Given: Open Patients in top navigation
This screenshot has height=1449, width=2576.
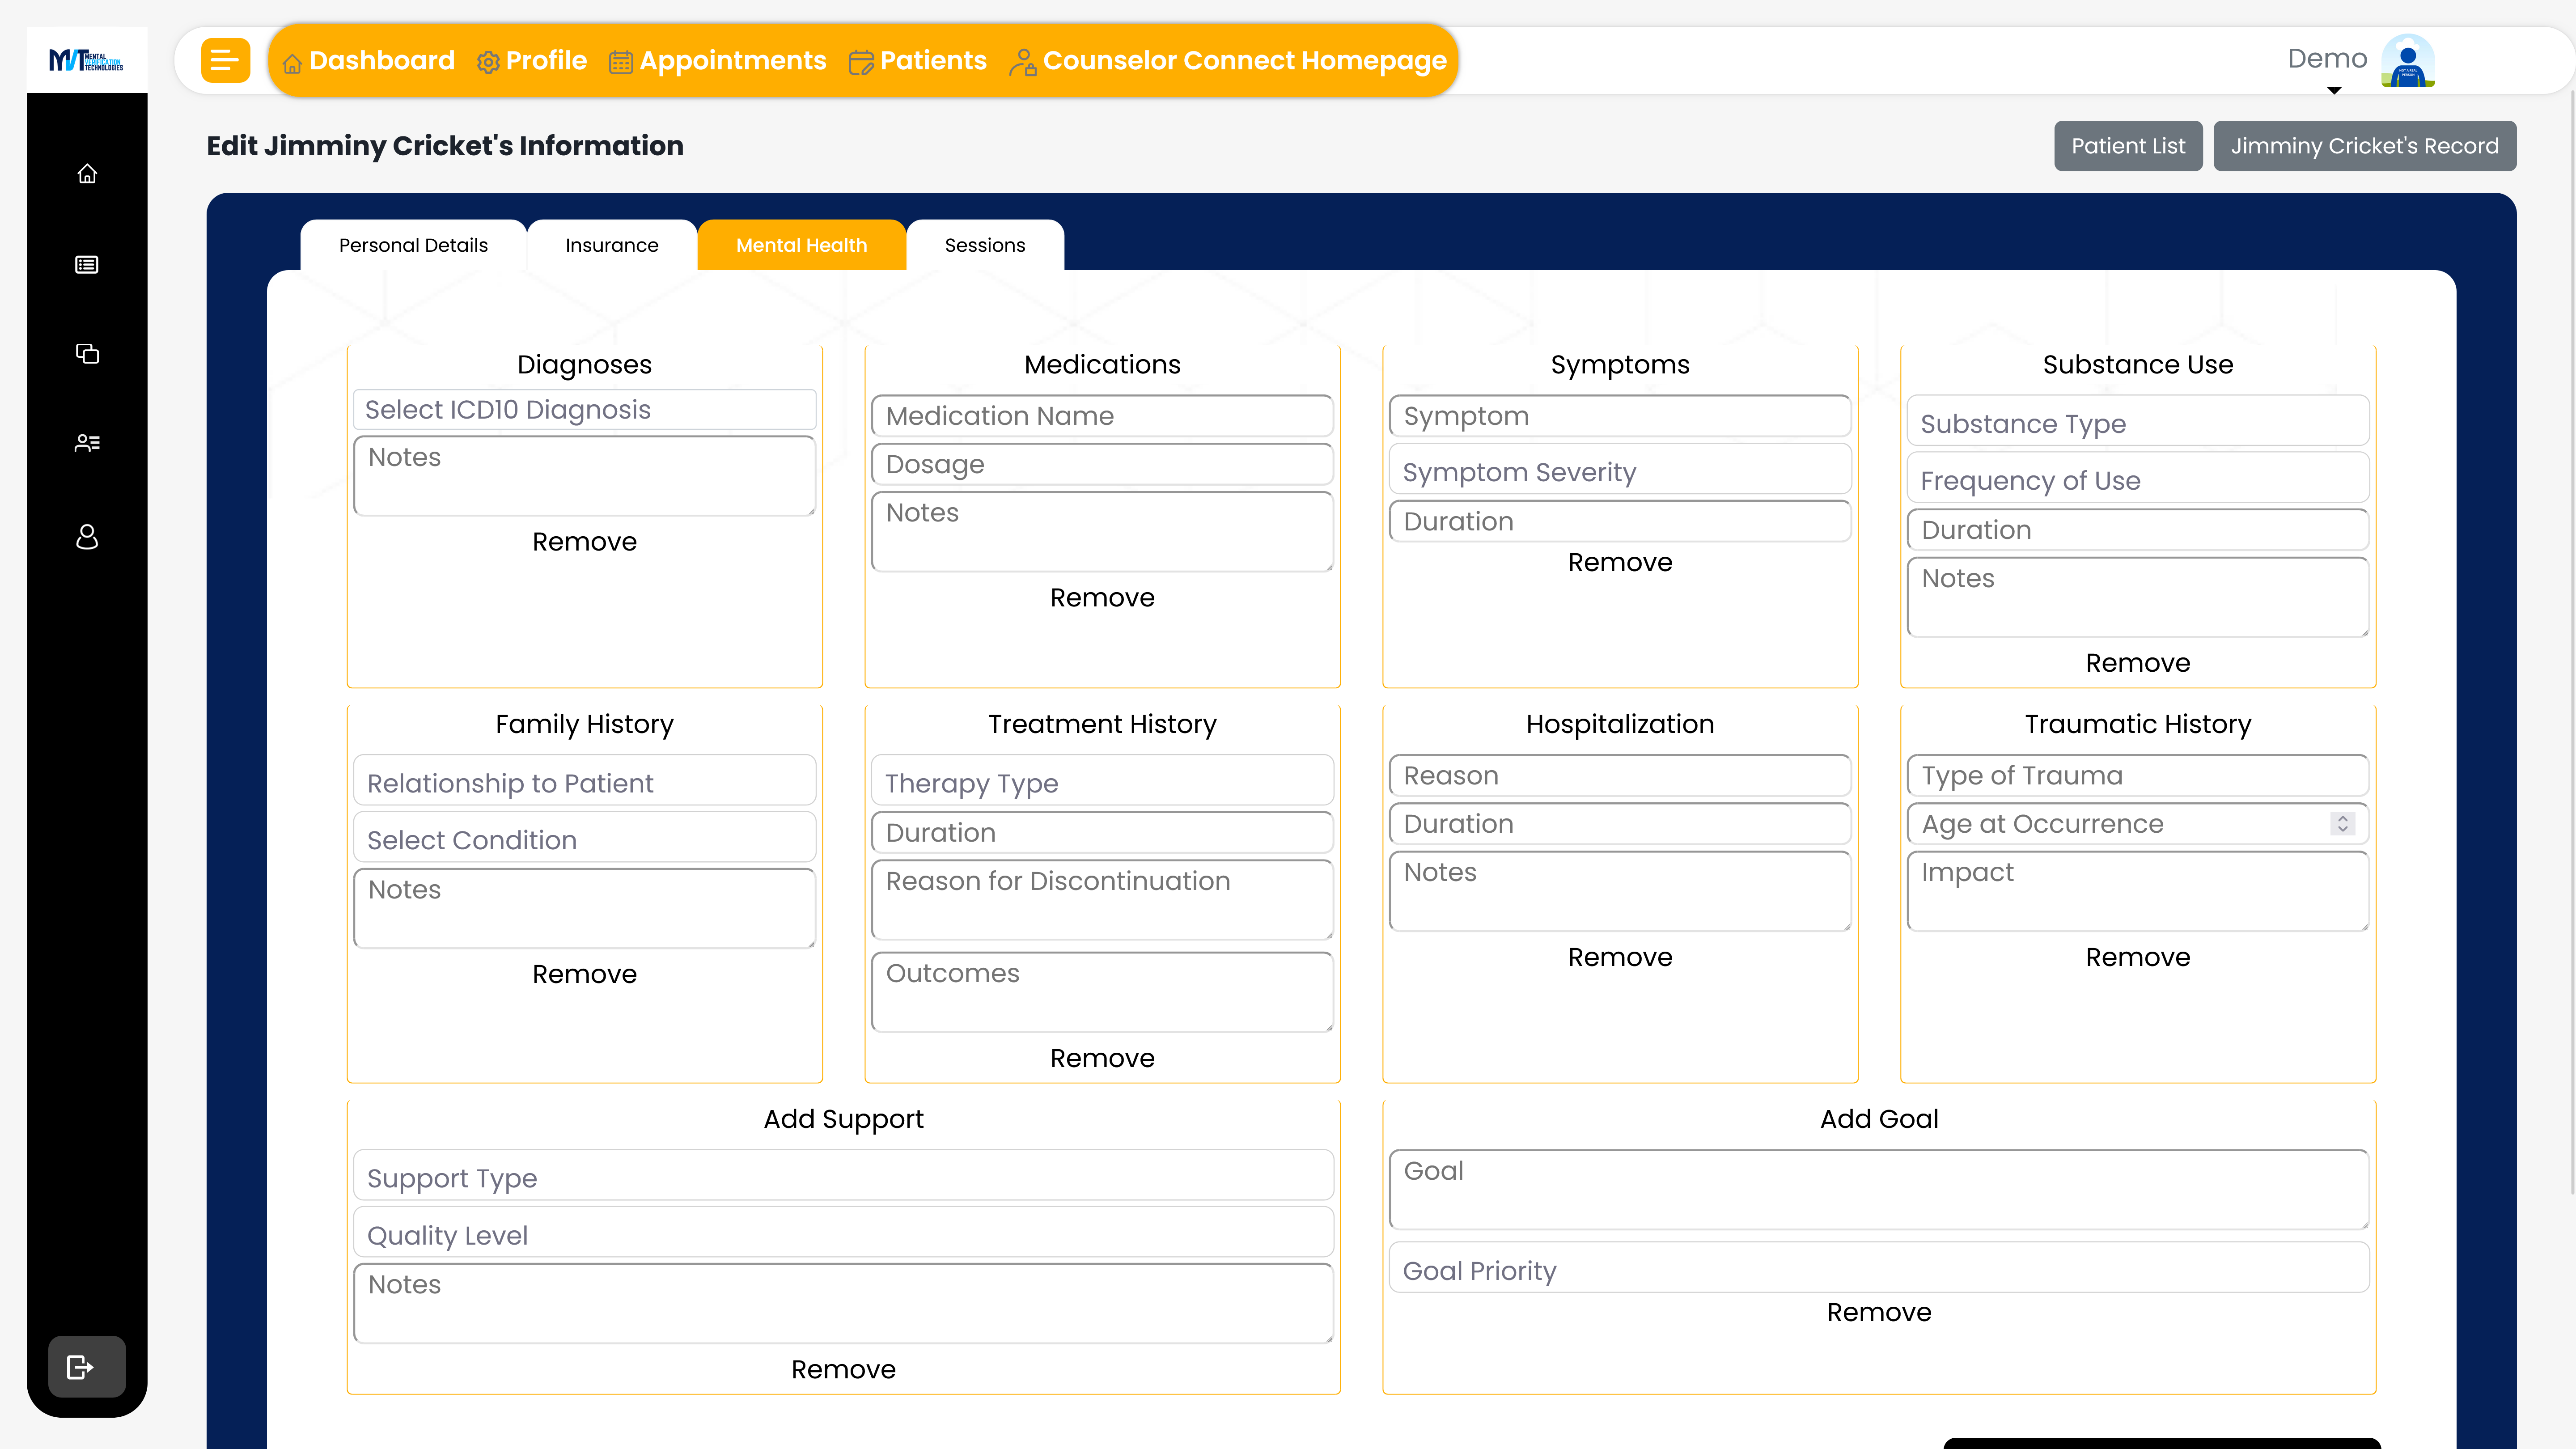Looking at the screenshot, I should [918, 60].
